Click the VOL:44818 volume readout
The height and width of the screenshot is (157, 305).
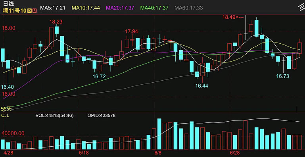point(54,115)
